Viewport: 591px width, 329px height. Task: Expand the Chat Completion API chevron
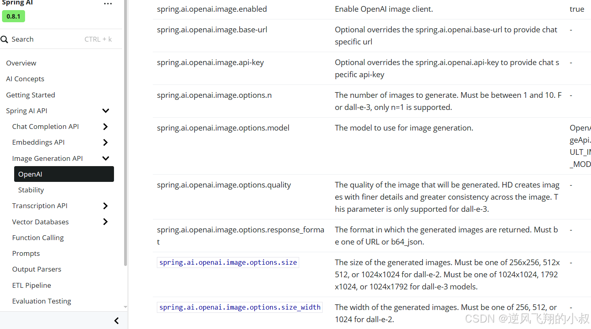(x=106, y=127)
